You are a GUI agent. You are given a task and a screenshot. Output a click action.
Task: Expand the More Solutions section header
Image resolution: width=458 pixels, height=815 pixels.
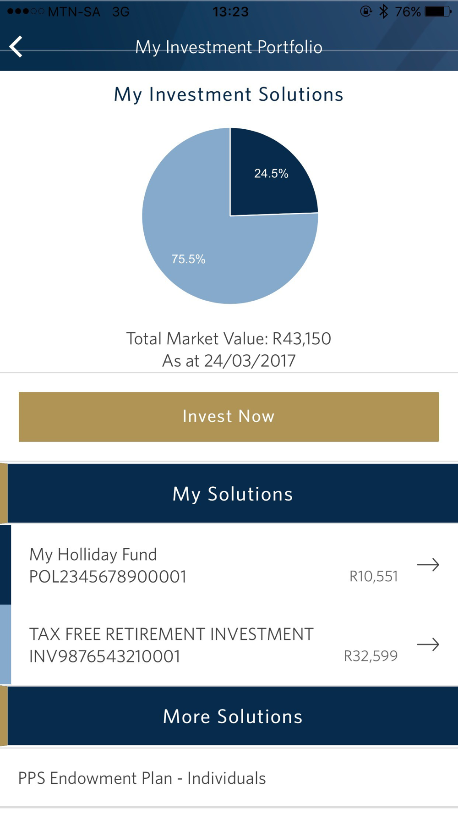(232, 716)
